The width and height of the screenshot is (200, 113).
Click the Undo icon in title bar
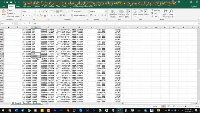click(x=15, y=2)
